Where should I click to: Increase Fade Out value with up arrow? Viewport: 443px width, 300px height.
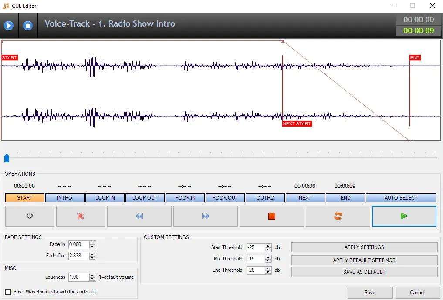[x=92, y=254]
